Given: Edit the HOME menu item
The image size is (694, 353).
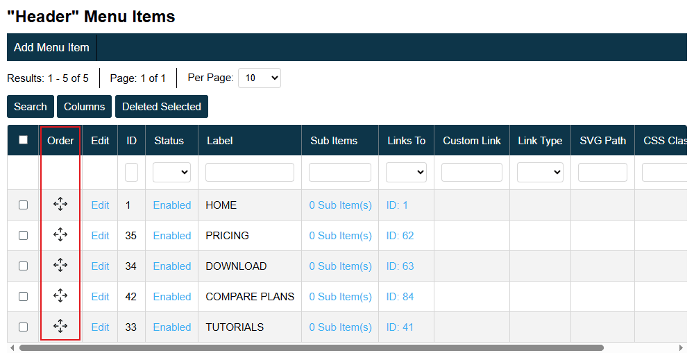Looking at the screenshot, I should tap(100, 205).
